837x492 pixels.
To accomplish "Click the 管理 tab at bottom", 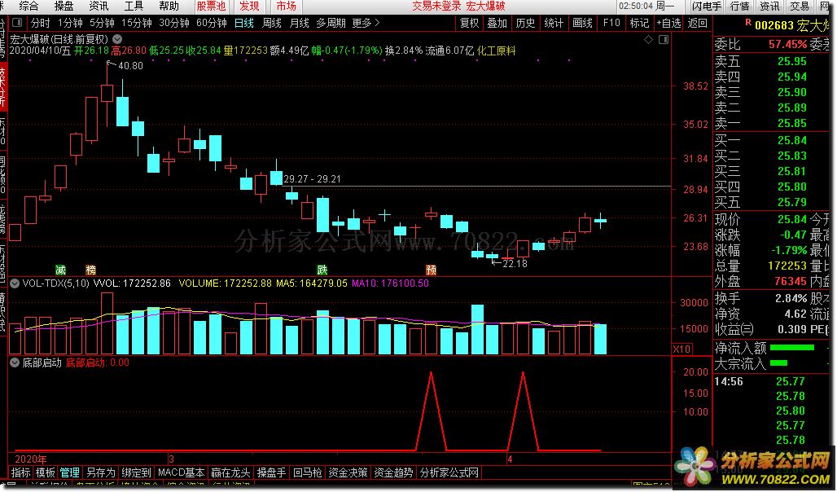I will coord(69,472).
